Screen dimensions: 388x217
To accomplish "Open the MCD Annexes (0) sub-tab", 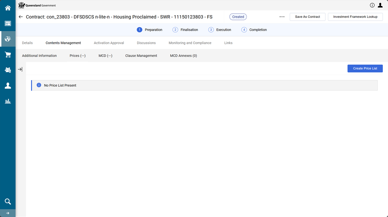I will click(x=183, y=56).
